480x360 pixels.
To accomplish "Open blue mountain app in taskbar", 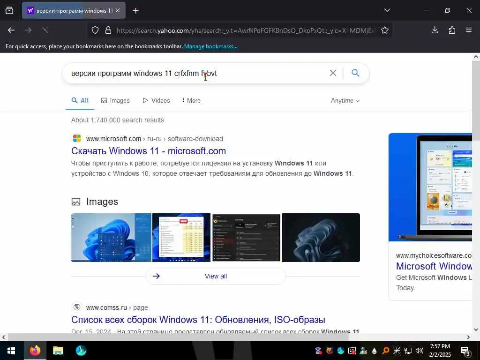I will 81,351.
